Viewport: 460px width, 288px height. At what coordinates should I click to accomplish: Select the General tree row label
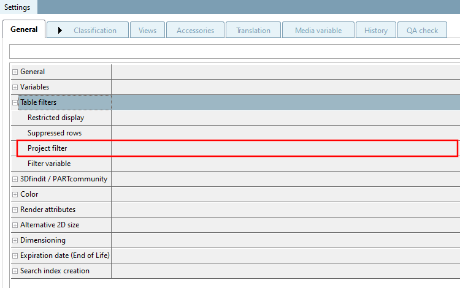pyautogui.click(x=33, y=72)
